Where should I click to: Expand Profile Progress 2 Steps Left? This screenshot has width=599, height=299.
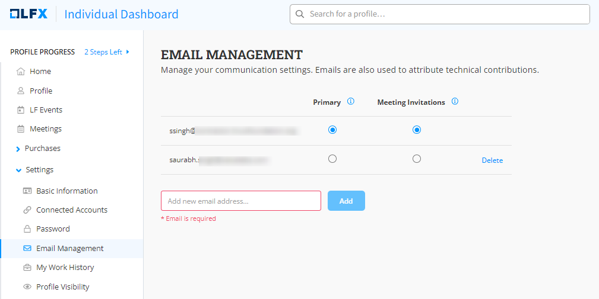(107, 52)
